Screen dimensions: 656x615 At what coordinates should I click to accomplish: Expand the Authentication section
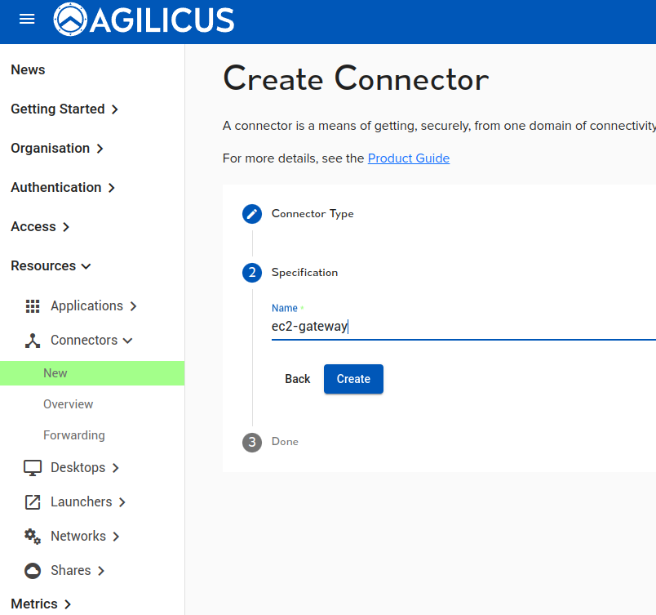(x=63, y=187)
